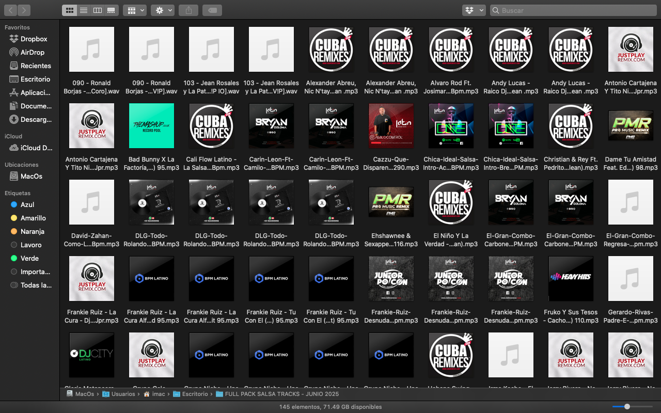Open Escritorio in the sidebar

pos(35,79)
